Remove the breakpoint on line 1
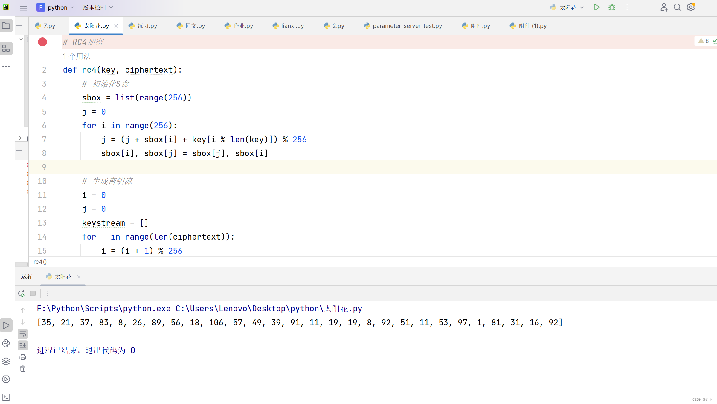This screenshot has height=404, width=717. pos(42,42)
